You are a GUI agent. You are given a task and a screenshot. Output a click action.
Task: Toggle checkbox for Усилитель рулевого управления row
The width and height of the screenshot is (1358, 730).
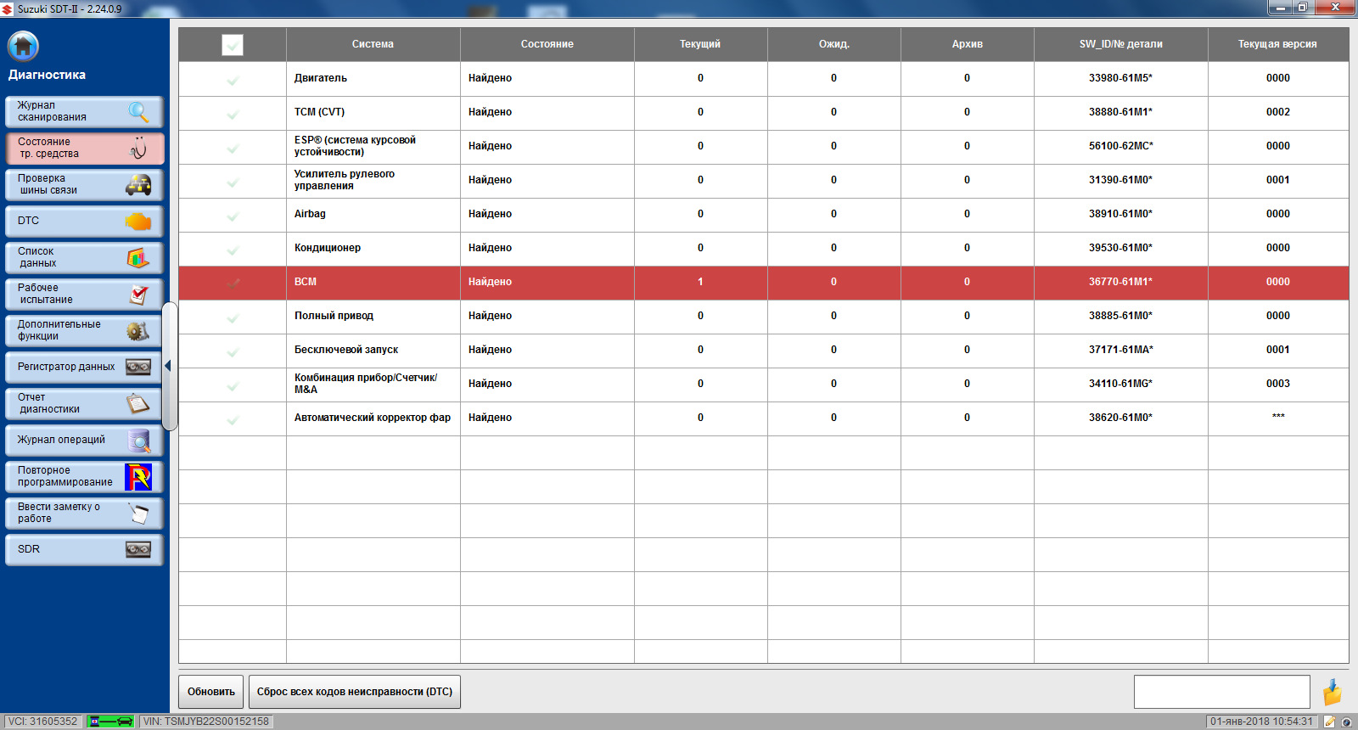pos(233,181)
